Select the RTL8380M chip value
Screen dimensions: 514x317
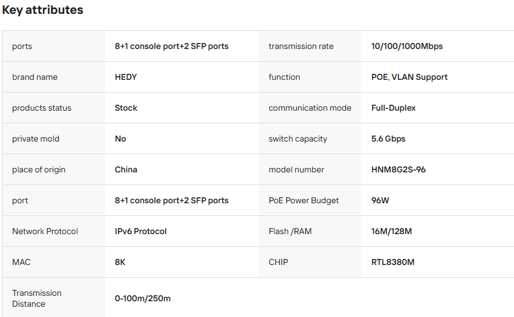[x=392, y=262]
